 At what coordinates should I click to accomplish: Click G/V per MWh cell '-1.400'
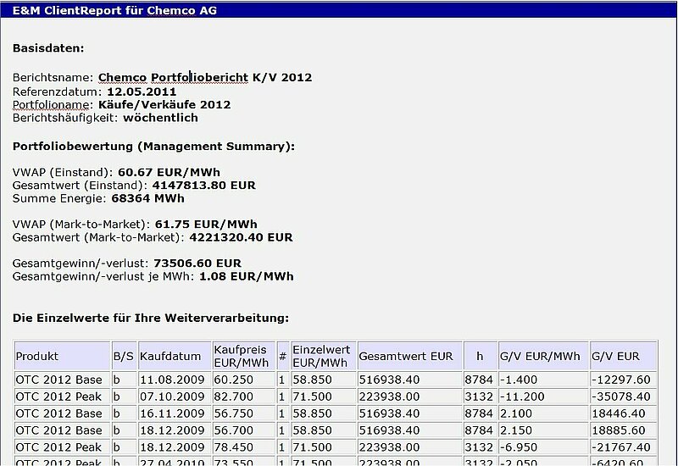point(543,380)
